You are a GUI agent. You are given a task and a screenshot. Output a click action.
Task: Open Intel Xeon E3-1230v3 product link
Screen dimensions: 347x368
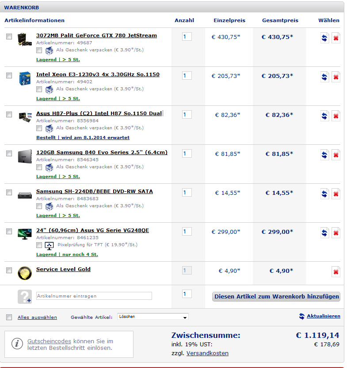98,74
